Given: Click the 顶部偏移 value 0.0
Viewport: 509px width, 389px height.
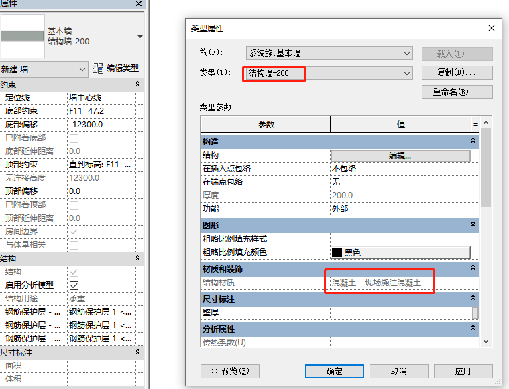Looking at the screenshot, I should (x=101, y=191).
